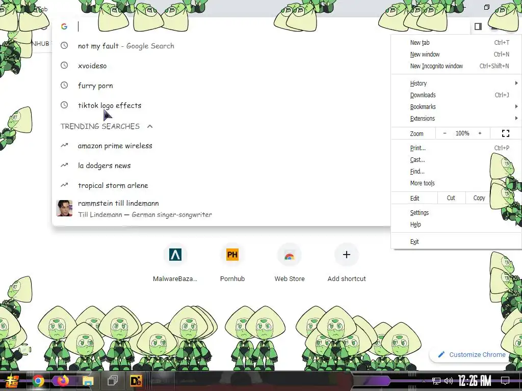522x391 pixels.
Task: Click trend arrow icon for 'amazon prime wireless'
Action: (x=64, y=145)
